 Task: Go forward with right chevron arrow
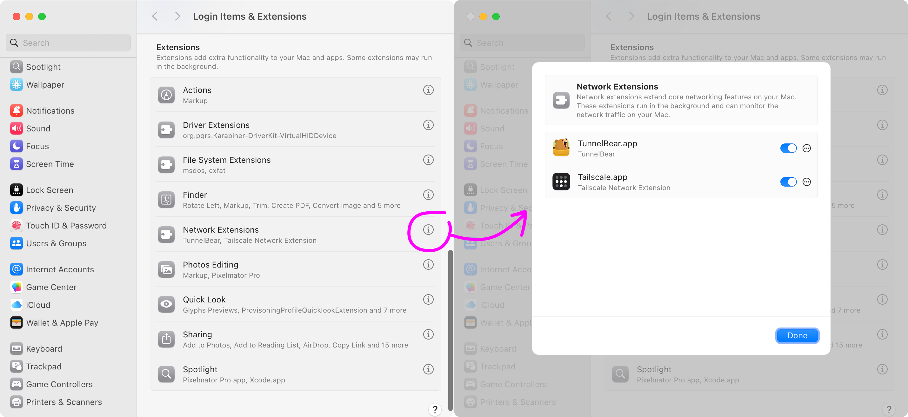pos(177,16)
